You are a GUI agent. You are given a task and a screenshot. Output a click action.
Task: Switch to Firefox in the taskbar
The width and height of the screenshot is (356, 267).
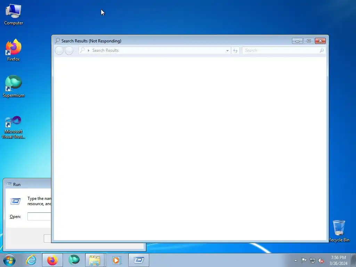click(x=52, y=260)
